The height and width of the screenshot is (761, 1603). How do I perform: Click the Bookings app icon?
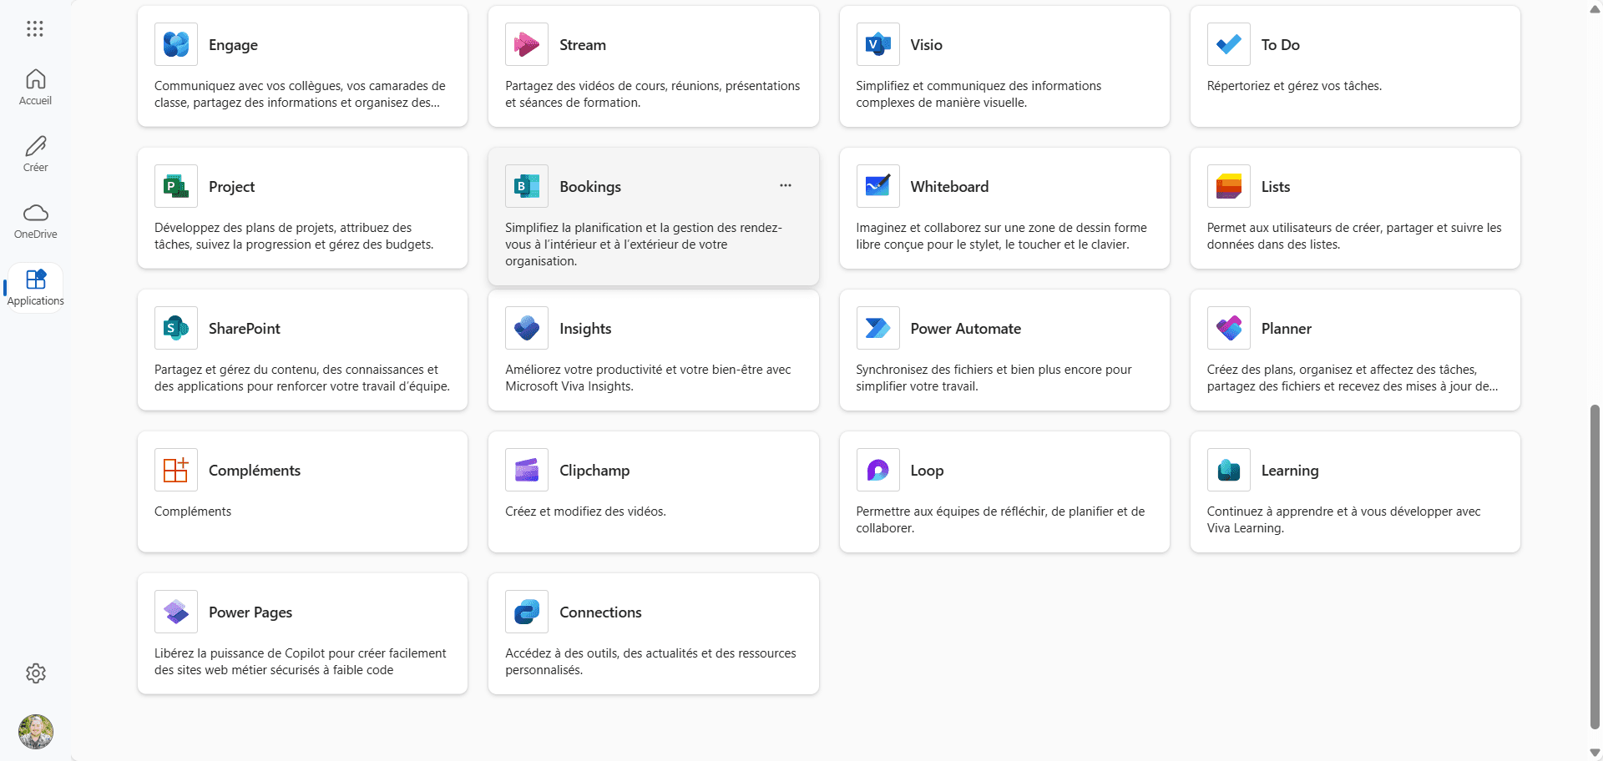pyautogui.click(x=527, y=186)
